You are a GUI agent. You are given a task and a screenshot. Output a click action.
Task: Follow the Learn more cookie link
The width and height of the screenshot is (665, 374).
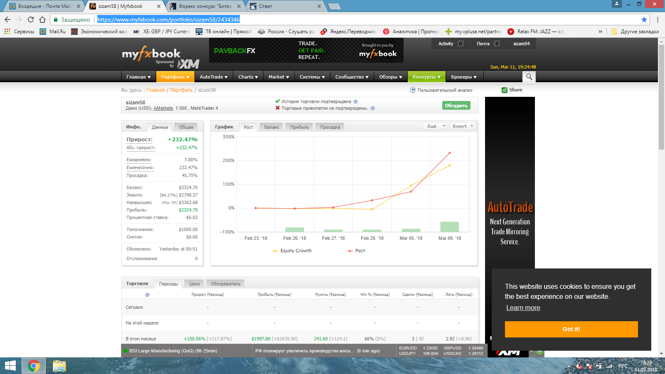523,308
